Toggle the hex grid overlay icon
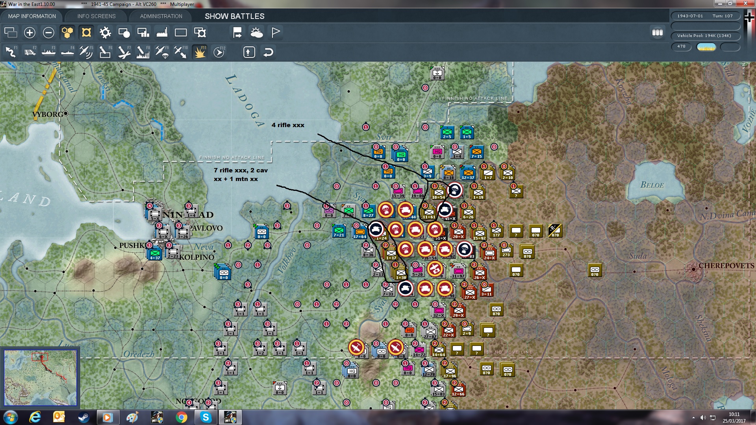 (x=67, y=32)
